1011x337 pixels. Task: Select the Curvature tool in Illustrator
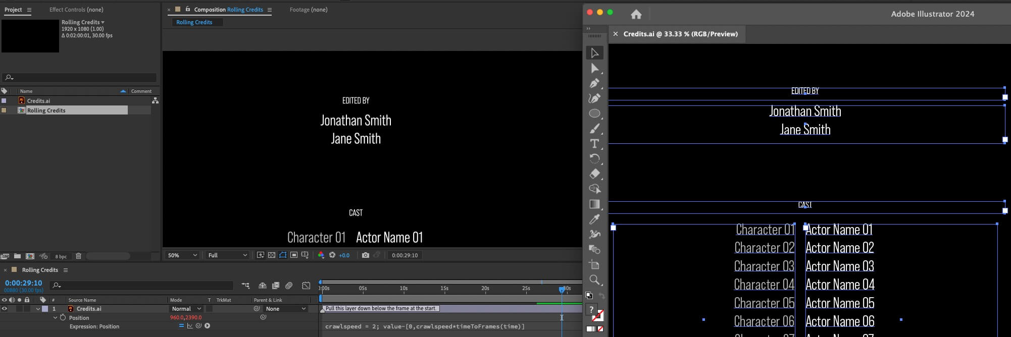(x=594, y=98)
